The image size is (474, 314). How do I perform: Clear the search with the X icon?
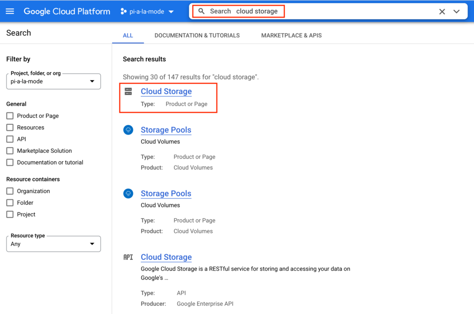point(442,12)
